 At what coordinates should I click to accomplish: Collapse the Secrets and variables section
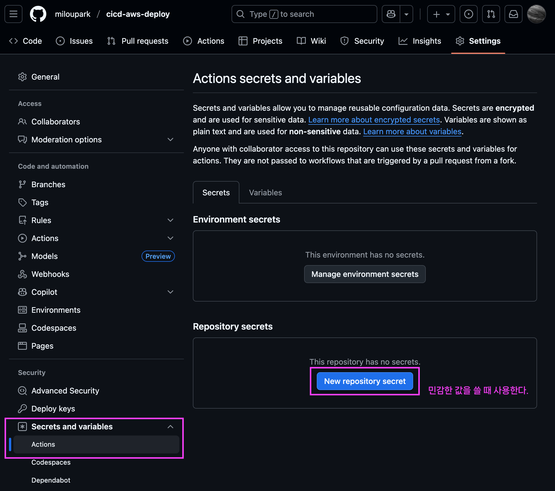tap(170, 427)
